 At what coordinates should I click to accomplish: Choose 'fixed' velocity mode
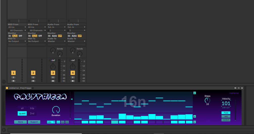(226, 113)
